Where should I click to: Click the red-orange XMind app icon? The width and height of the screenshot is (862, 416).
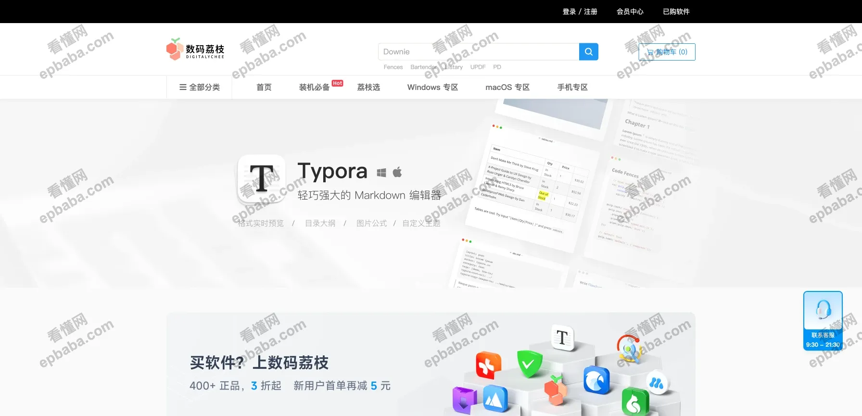pyautogui.click(x=488, y=365)
